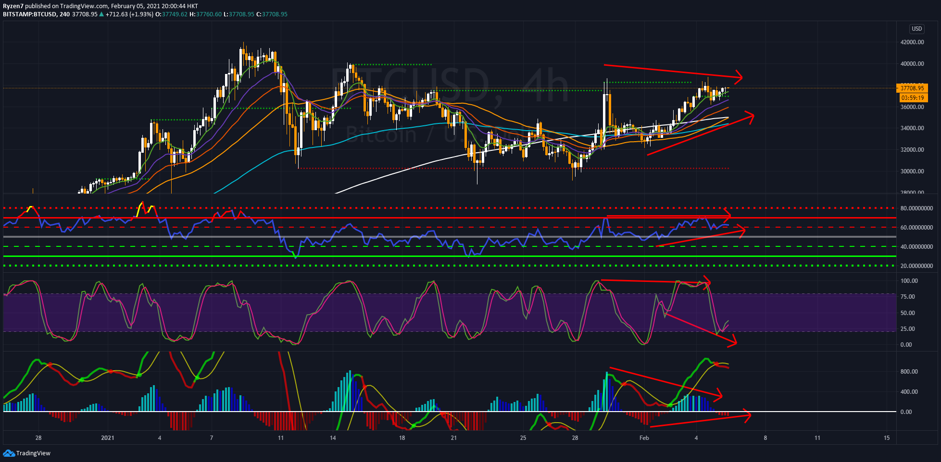This screenshot has width=941, height=462.
Task: Click the 8 date label after Feb 4
Action: pos(765,438)
